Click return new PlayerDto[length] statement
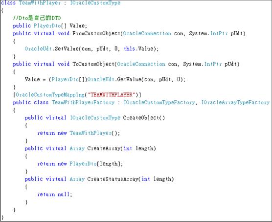The width and height of the screenshot is (272, 222). point(80,164)
